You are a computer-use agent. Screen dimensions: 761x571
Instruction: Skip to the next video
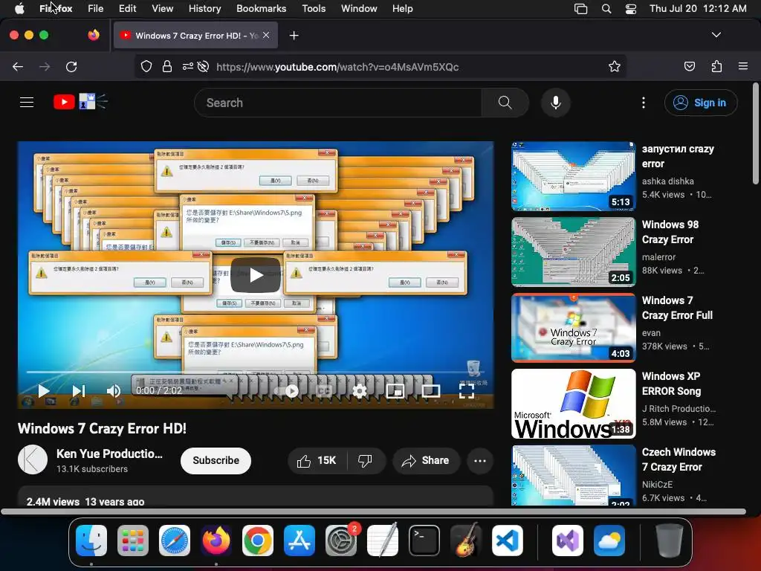click(x=78, y=391)
